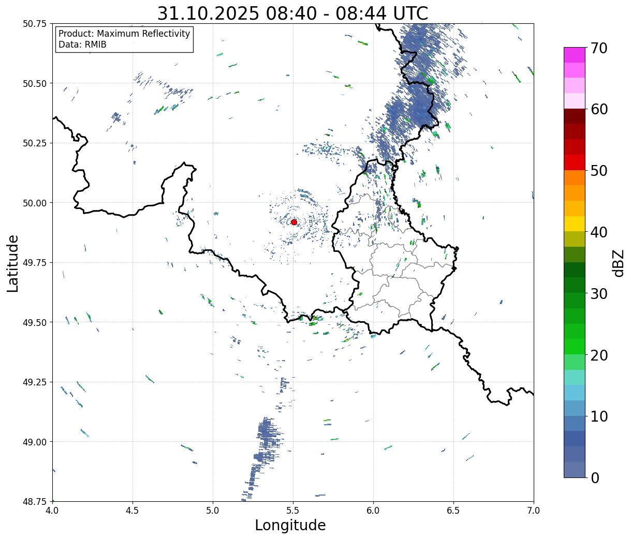Click the colorbar tick label 40
Image resolution: width=631 pixels, height=538 pixels.
click(598, 232)
